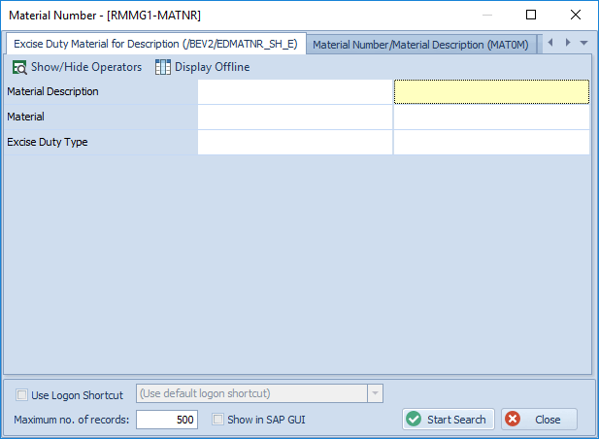The width and height of the screenshot is (599, 439).
Task: Open the Material Number/Material Description (MAT0M) tab
Action: click(421, 45)
